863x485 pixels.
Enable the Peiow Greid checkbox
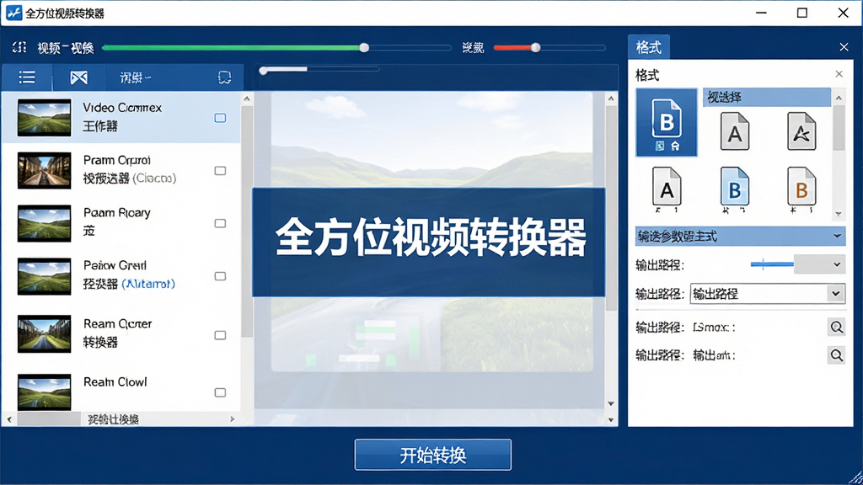(x=220, y=276)
